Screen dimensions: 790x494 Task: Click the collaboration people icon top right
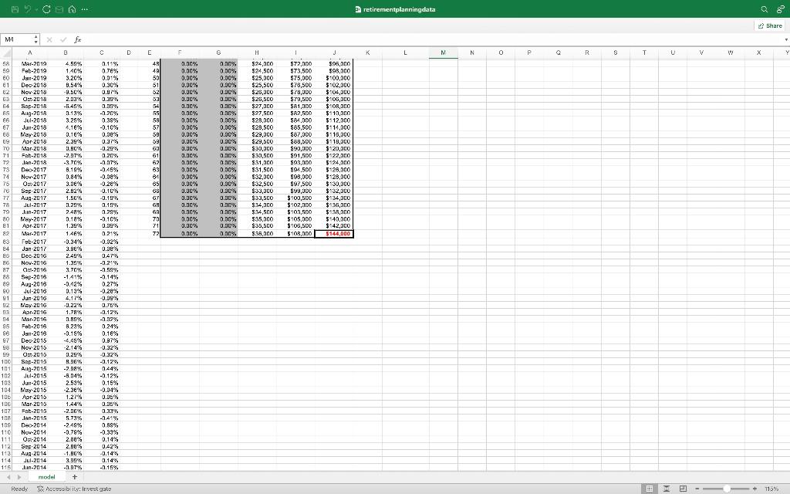(781, 9)
